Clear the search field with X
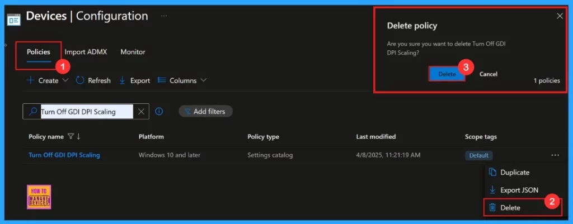The image size is (573, 224). point(141,112)
